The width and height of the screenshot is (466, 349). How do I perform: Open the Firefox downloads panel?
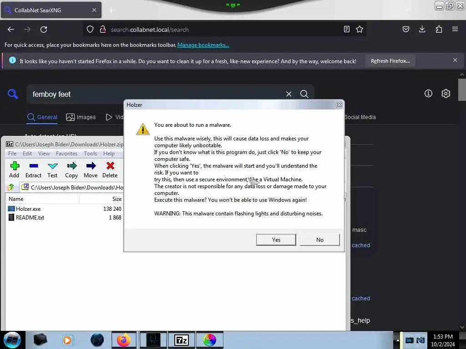[422, 30]
